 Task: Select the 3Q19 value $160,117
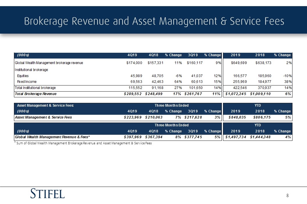[x=194, y=63]
